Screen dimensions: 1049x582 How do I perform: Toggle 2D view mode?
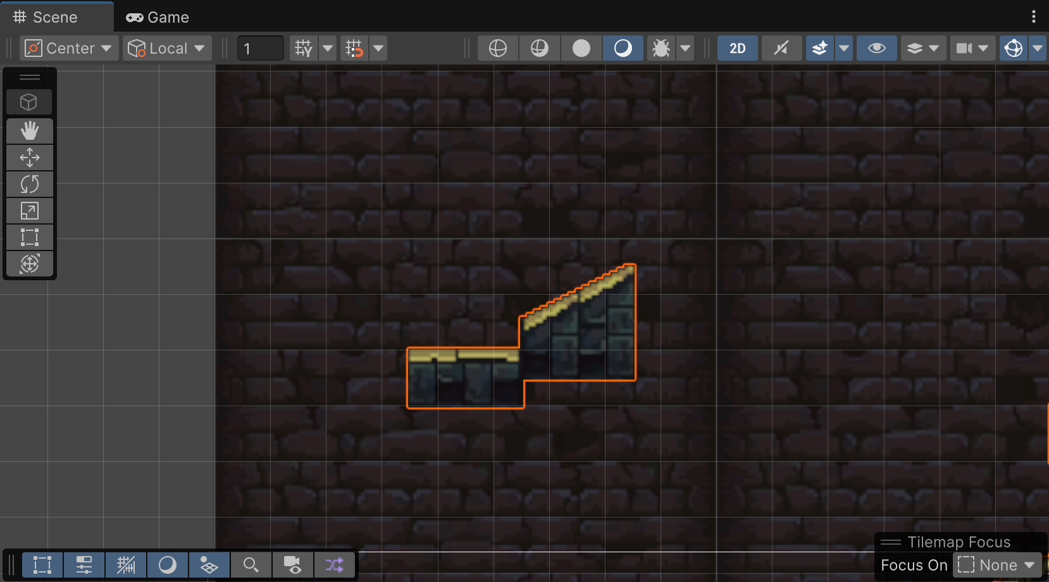click(737, 48)
